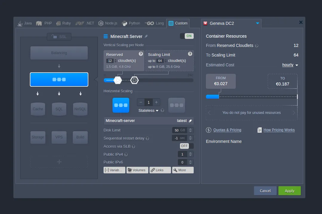Click the pencil icon beside Minecraft Server
322x214 pixels.
click(146, 36)
